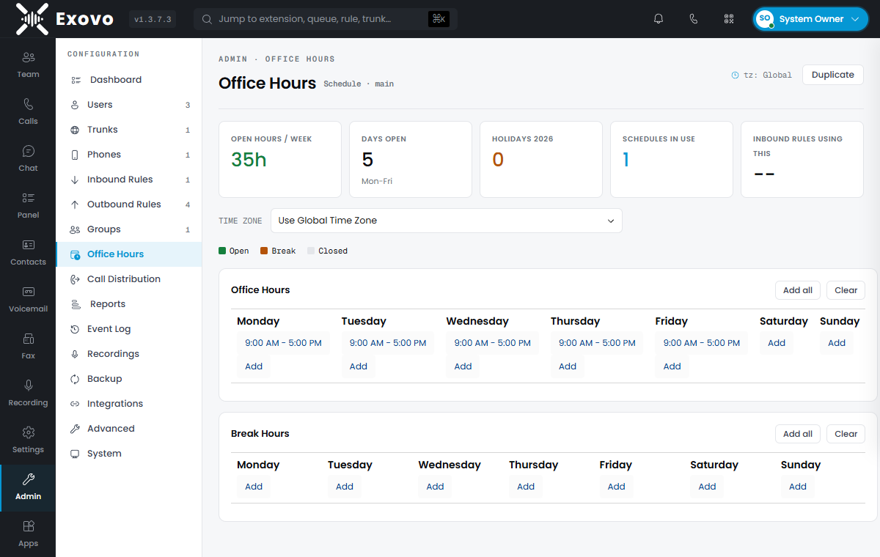Viewport: 880px width, 557px height.
Task: Open Phones in configuration menu
Action: [128, 155]
